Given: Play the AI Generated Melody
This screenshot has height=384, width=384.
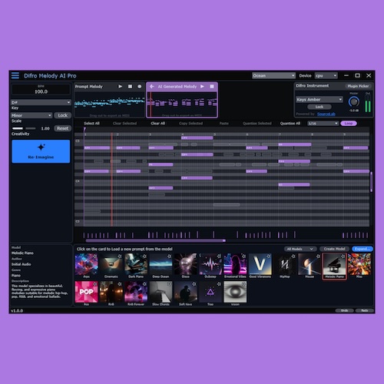Looking at the screenshot, I should point(202,87).
